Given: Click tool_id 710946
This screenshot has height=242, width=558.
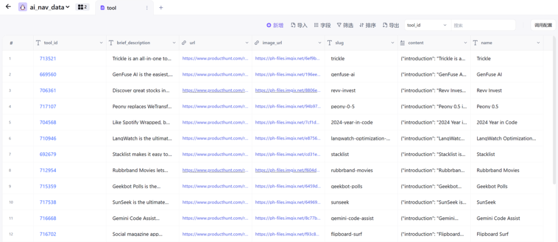Looking at the screenshot, I should 48,139.
